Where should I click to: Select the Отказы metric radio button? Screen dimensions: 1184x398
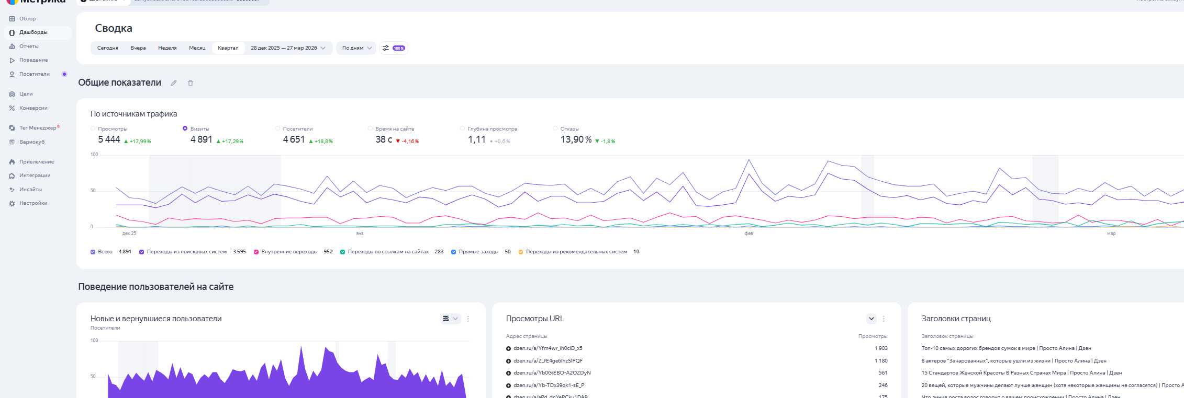pos(555,128)
